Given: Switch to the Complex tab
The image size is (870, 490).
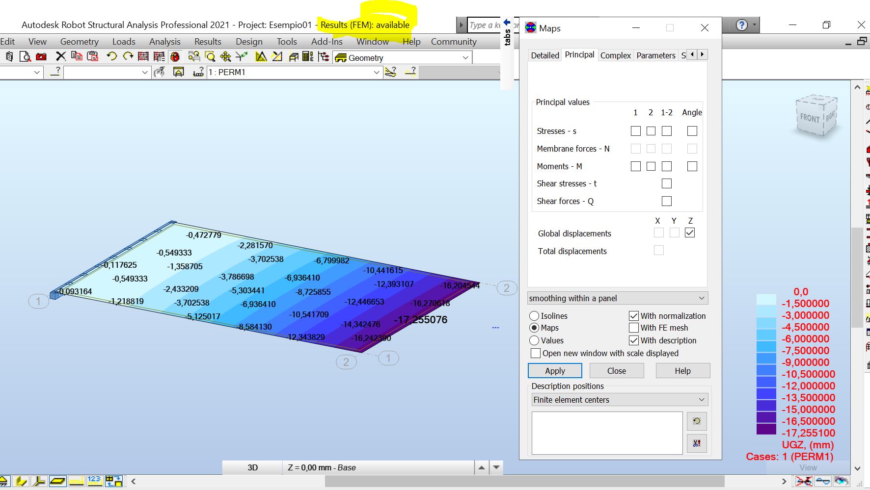Looking at the screenshot, I should (x=615, y=55).
